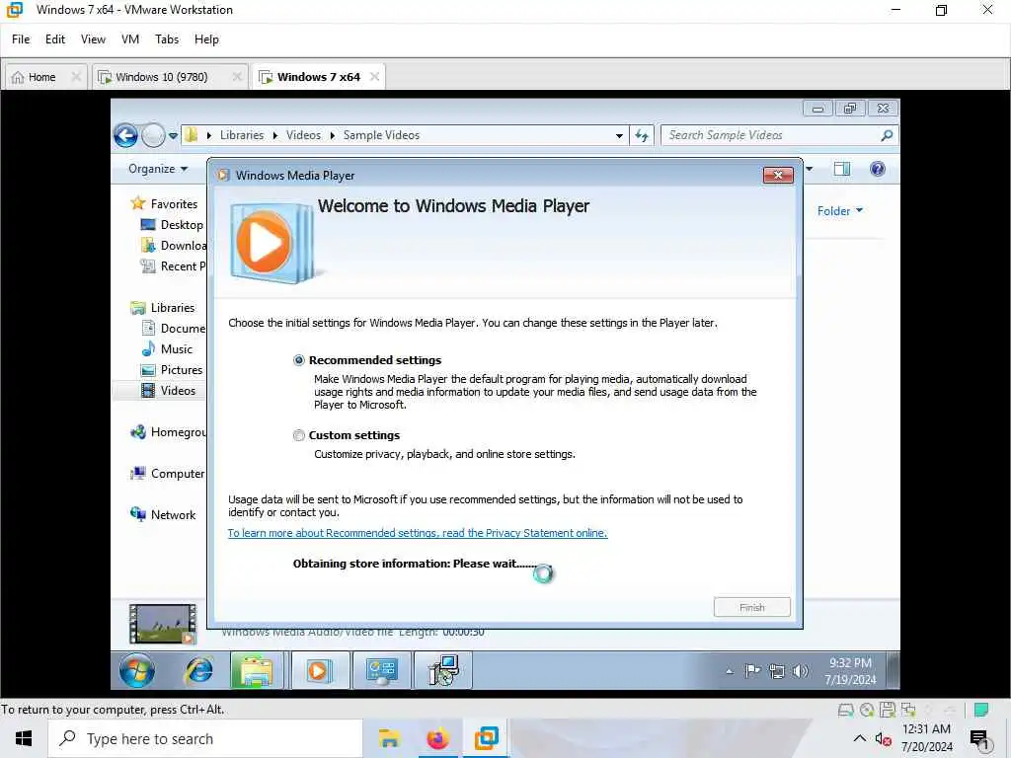Open the VMware Help menu
Screen dimensions: 1011x758
tap(206, 39)
